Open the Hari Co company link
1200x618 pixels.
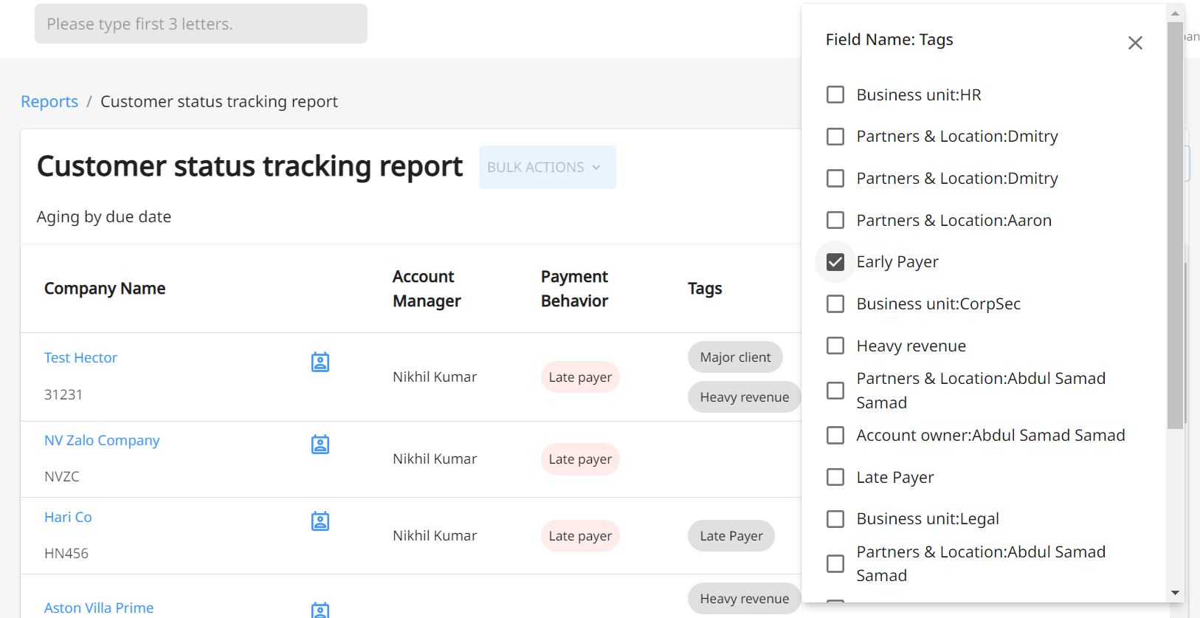pyautogui.click(x=68, y=518)
